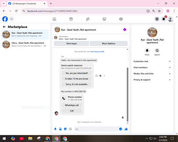Open File Explorer from the taskbar
178x142 pixels.
30,138
